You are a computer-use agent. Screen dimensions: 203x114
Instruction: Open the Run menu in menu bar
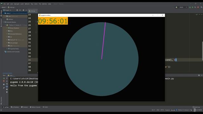click(32, 4)
